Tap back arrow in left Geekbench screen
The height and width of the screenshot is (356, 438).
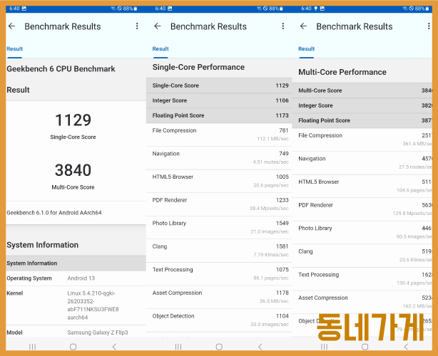pyautogui.click(x=11, y=26)
